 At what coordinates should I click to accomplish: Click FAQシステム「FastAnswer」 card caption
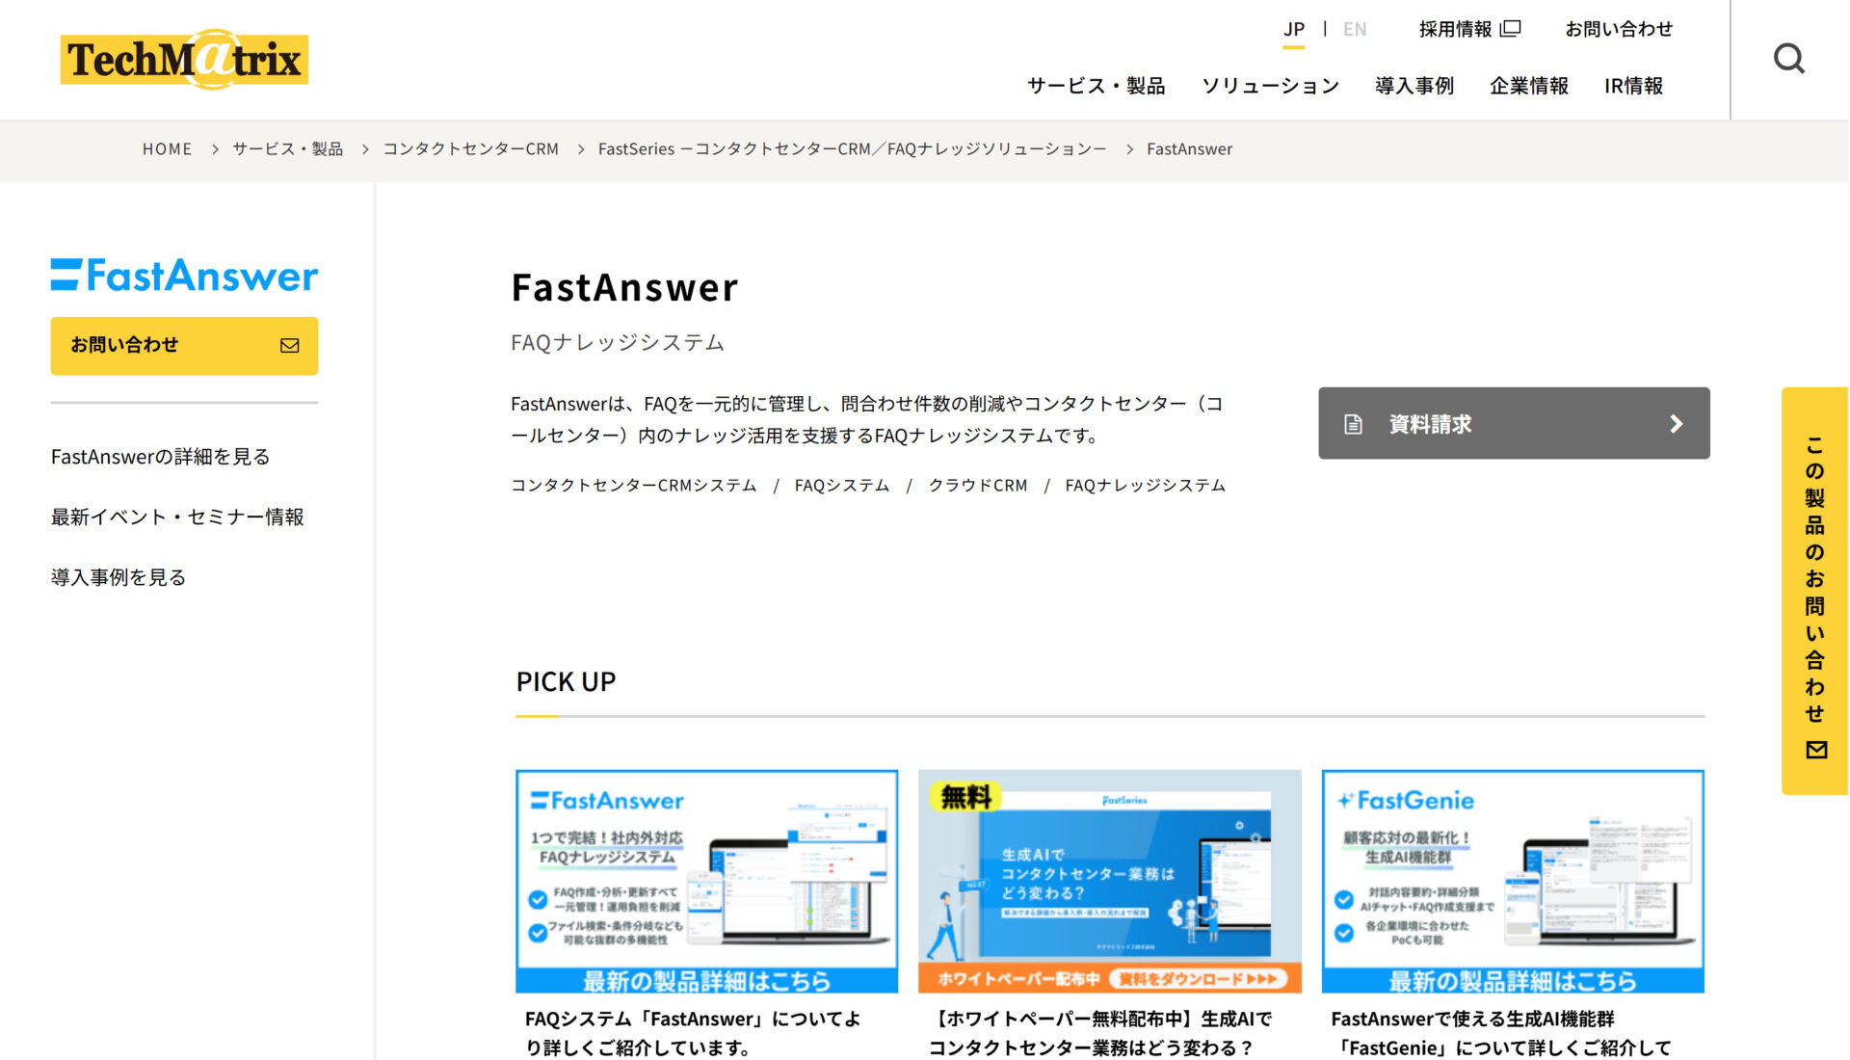[x=694, y=1033]
